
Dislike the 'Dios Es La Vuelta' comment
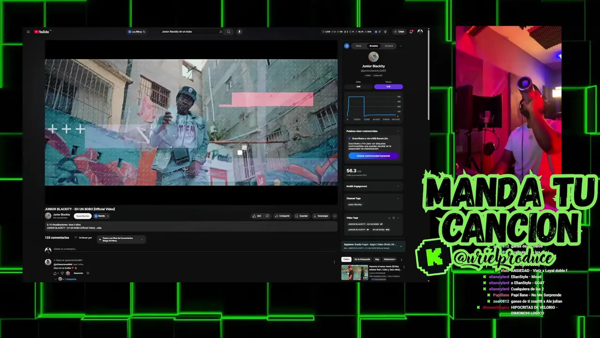(x=62, y=273)
